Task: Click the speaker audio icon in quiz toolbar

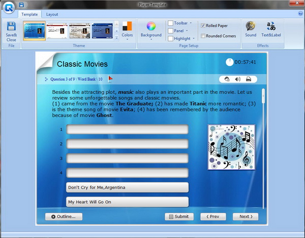Action: (237, 79)
